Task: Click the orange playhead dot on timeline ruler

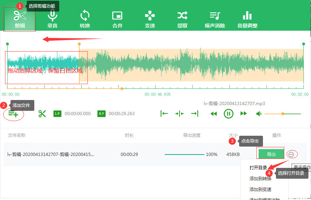Action: tap(122, 88)
